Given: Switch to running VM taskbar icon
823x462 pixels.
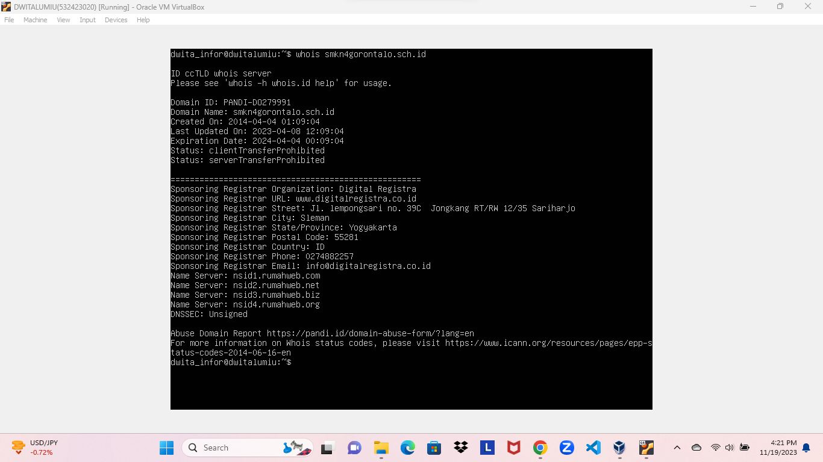Looking at the screenshot, I should (646, 448).
